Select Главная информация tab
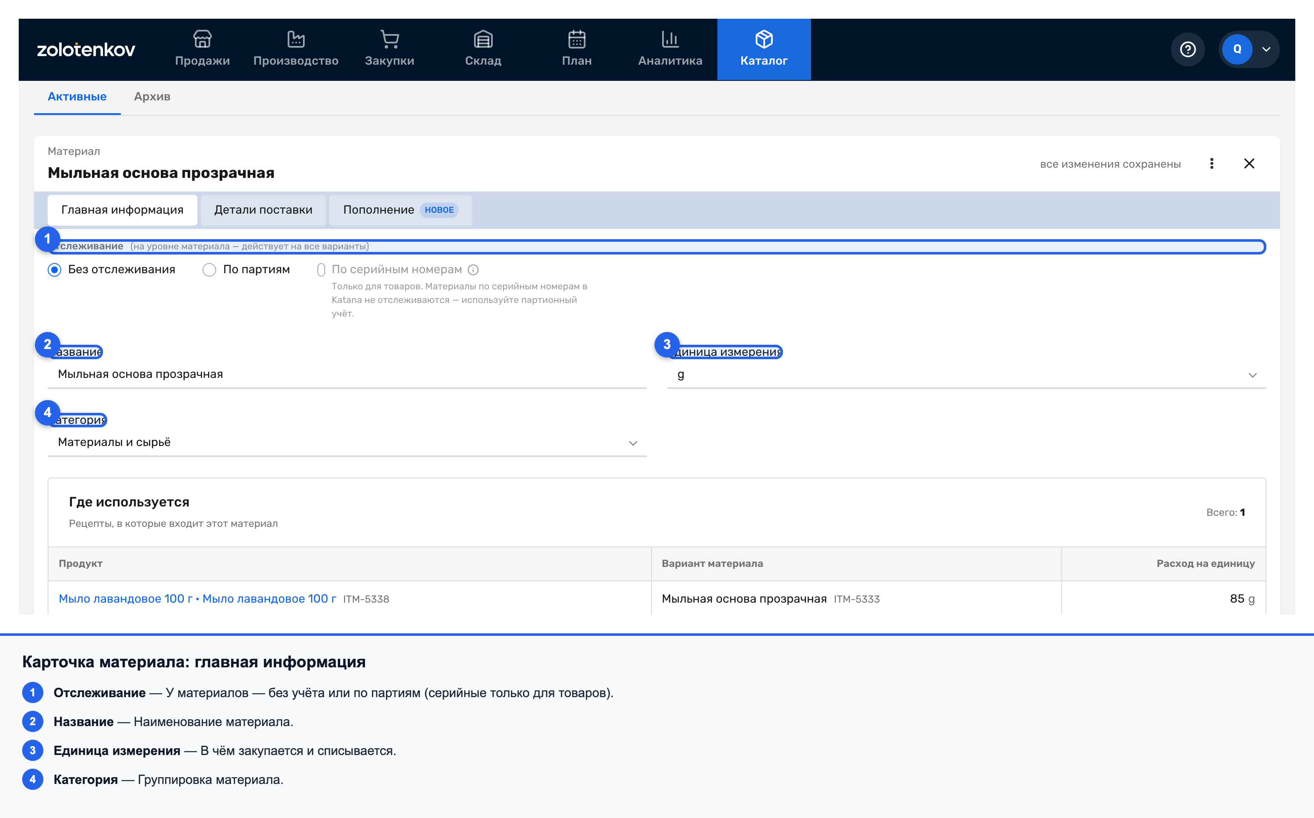 click(x=122, y=210)
